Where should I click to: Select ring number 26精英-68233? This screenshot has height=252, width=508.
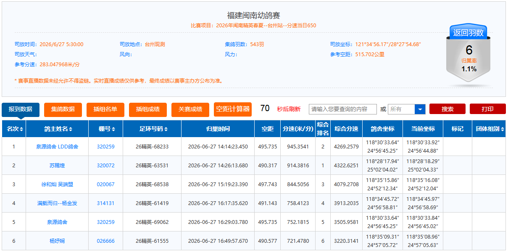(x=152, y=147)
